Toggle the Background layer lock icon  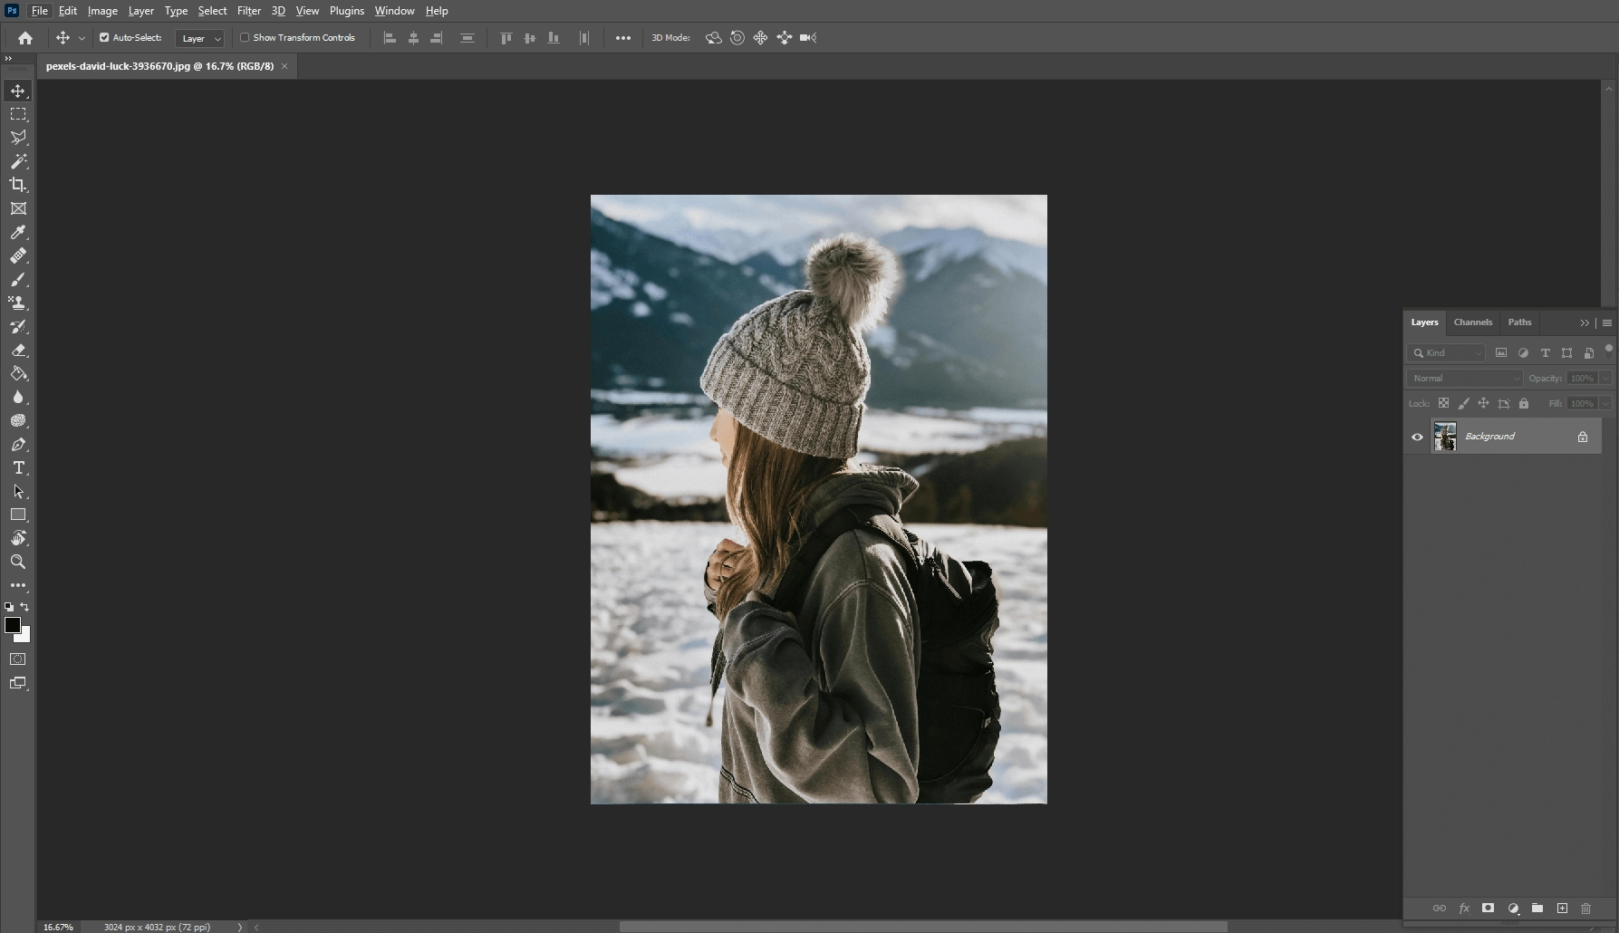click(1583, 437)
